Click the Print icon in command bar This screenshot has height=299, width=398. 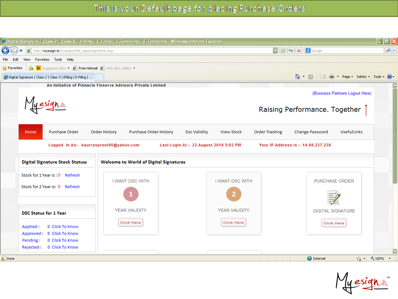pos(332,77)
